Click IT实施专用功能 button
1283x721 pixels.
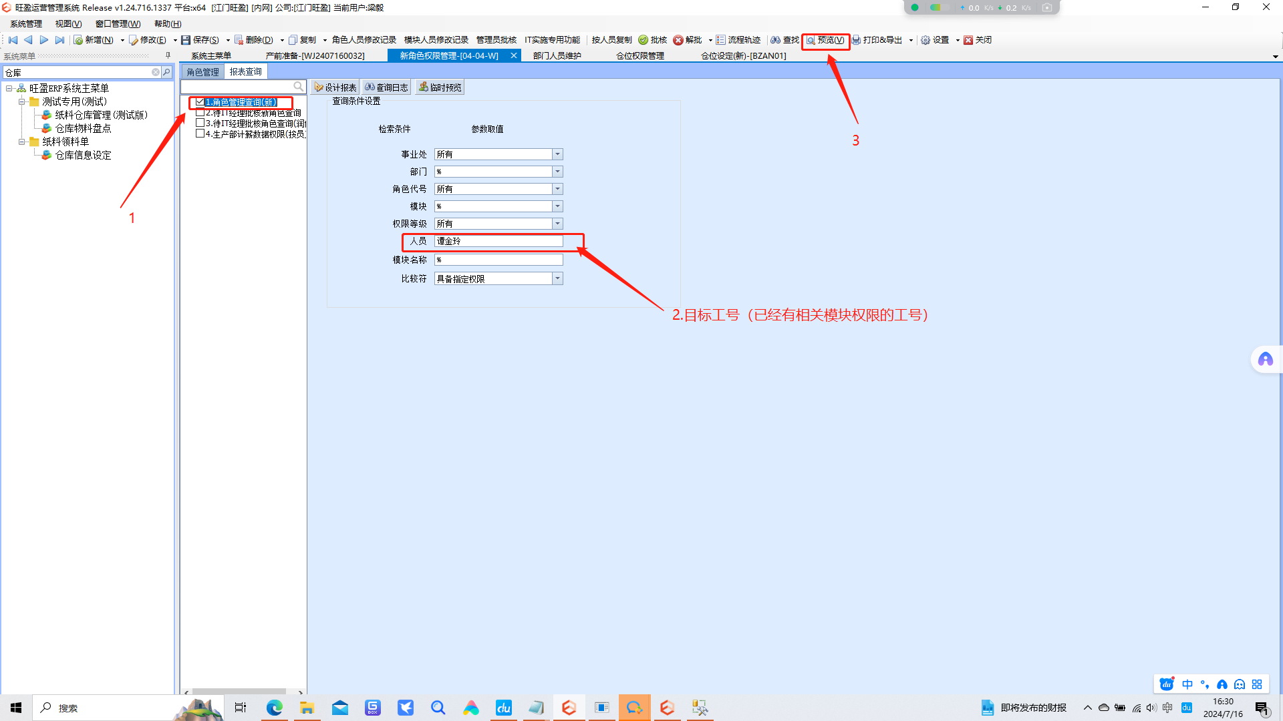[553, 40]
